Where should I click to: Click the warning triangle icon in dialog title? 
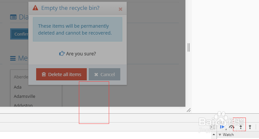35,8
